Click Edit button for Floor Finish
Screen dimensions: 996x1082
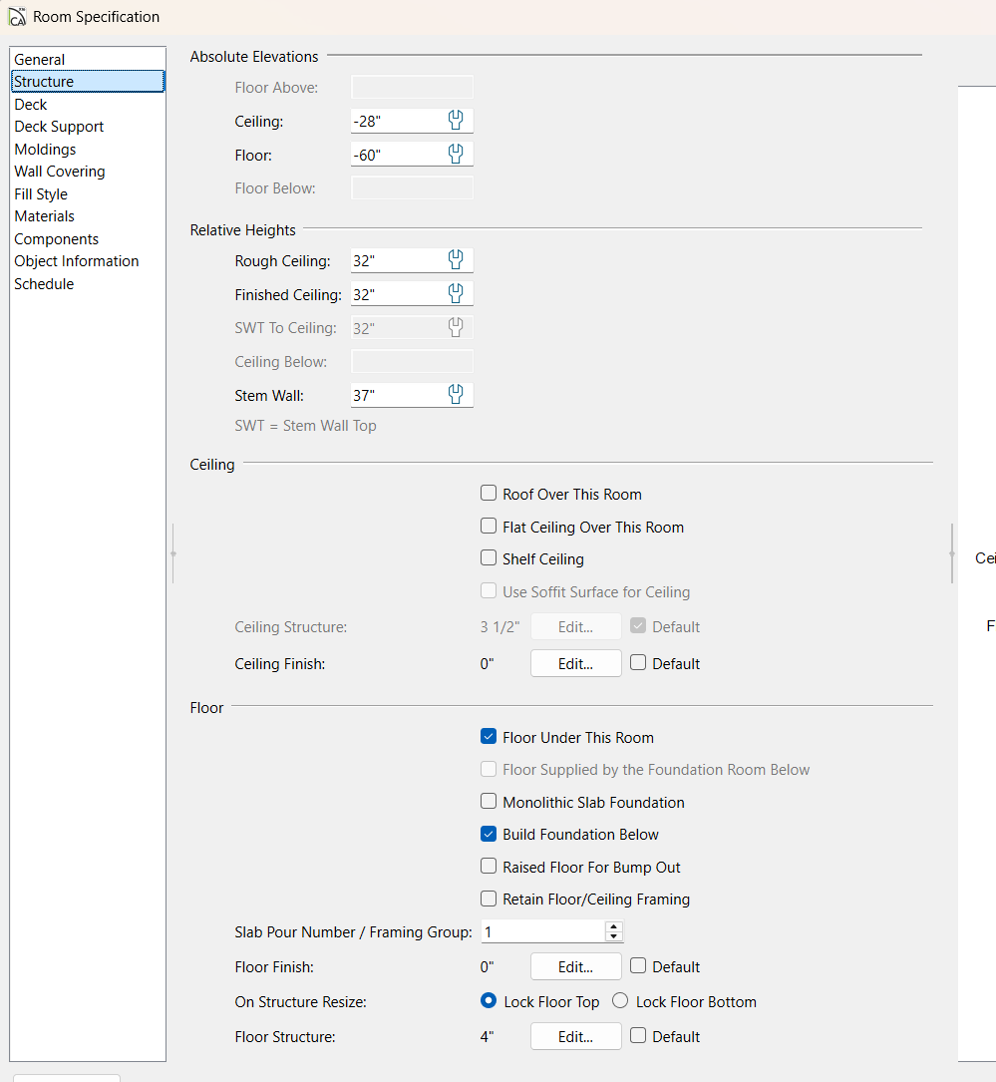click(x=575, y=966)
